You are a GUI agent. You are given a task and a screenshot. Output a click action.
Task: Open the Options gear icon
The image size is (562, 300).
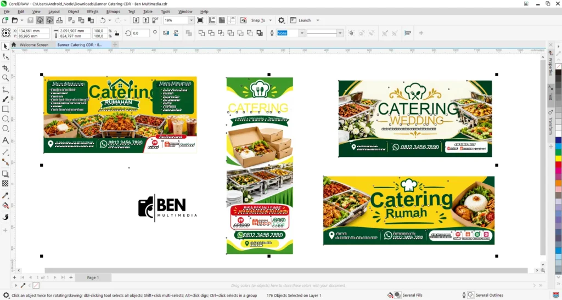[282, 20]
